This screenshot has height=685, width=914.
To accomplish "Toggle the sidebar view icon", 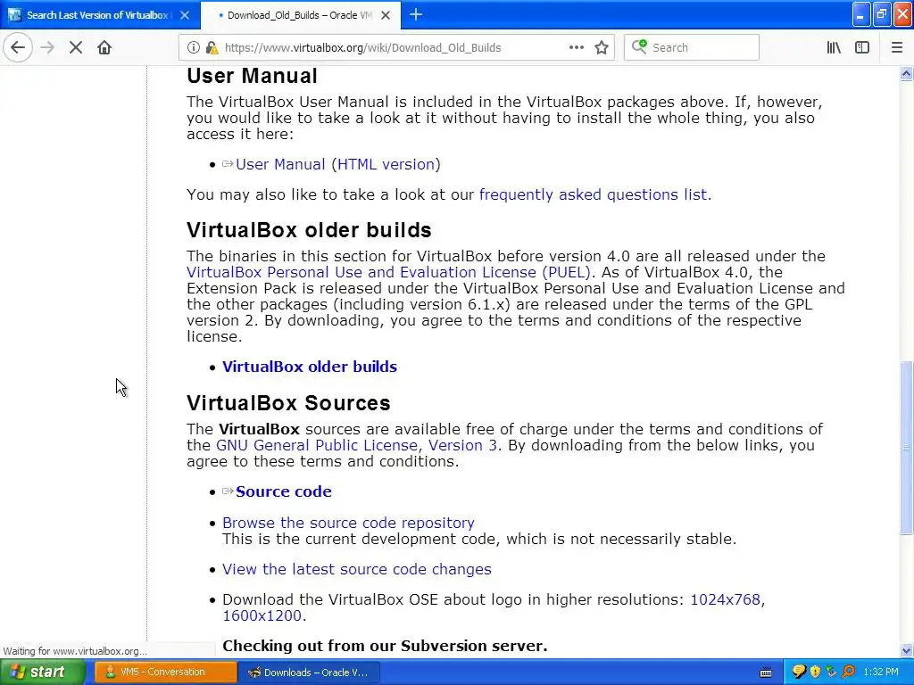I will tap(862, 48).
